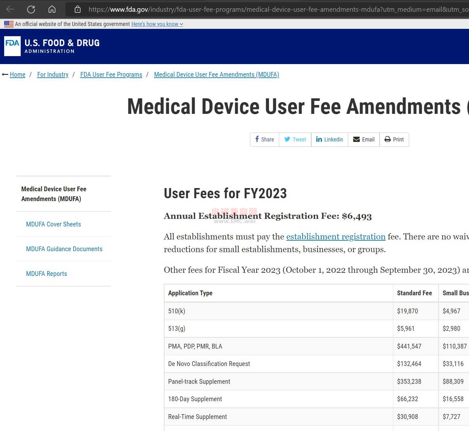Follow the establishment registration link
The height and width of the screenshot is (431, 469).
336,237
